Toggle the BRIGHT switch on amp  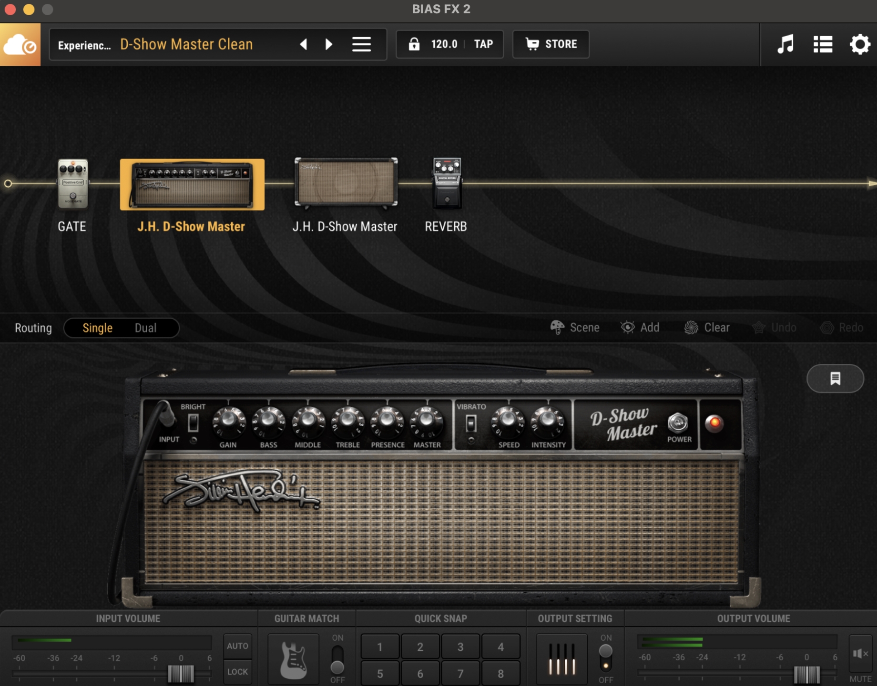point(193,423)
